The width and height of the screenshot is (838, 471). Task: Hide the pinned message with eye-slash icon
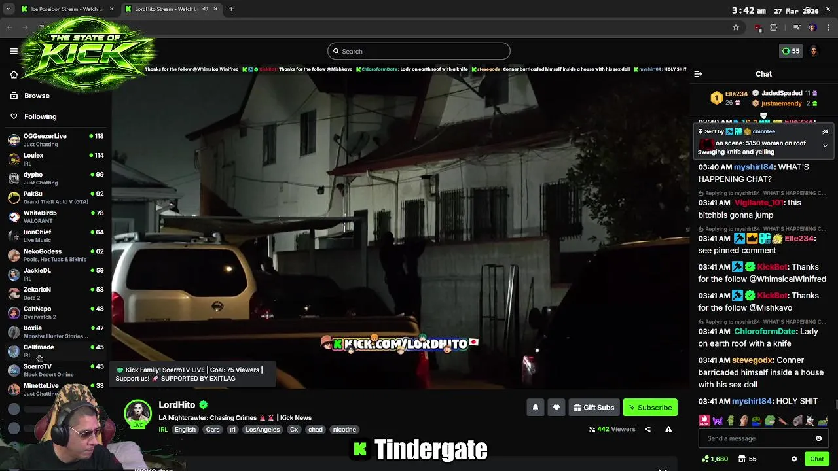coord(825,131)
